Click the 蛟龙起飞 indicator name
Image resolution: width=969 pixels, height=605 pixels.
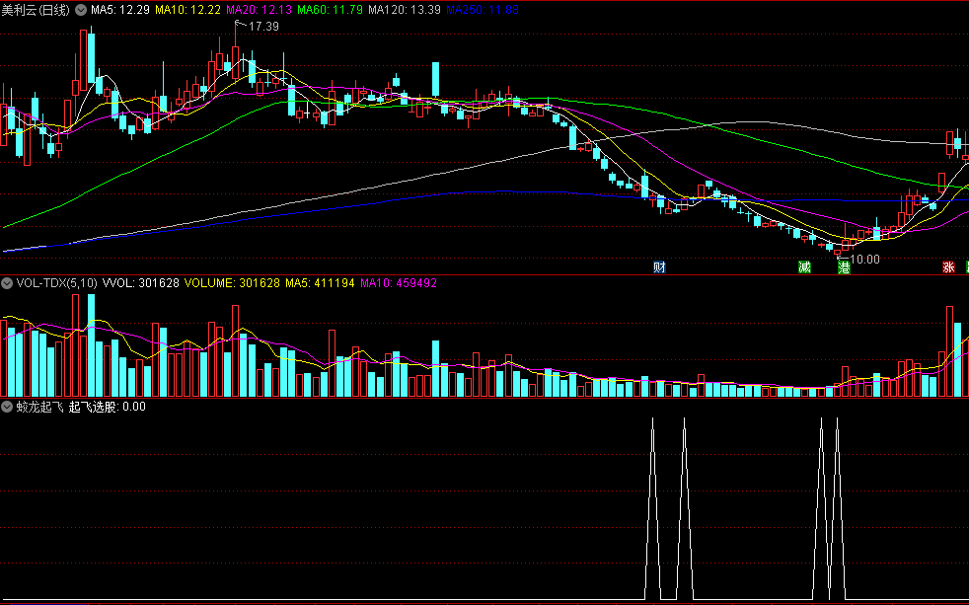click(x=40, y=407)
